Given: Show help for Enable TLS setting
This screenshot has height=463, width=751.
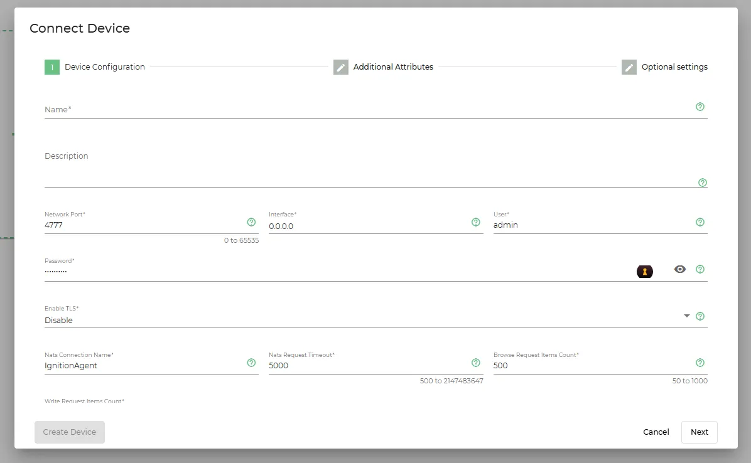Looking at the screenshot, I should coord(700,316).
